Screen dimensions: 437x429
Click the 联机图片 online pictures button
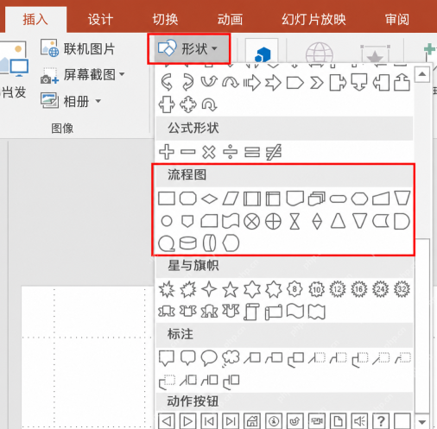(78, 48)
